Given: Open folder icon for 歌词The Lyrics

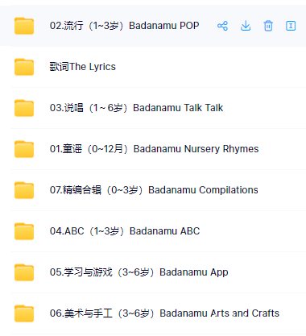Looking at the screenshot, I should tap(24, 67).
